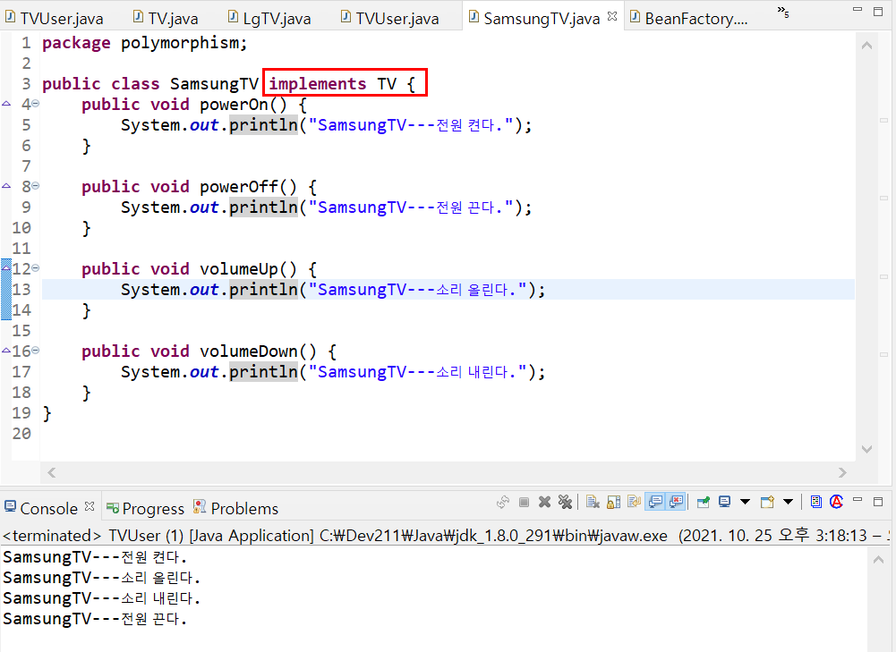896x652 pixels.
Task: Click 'package polymorphism;' on line 1
Action: 145,43
